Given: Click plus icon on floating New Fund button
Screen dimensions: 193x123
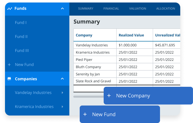Looking at the screenshot, I should 85,114.
